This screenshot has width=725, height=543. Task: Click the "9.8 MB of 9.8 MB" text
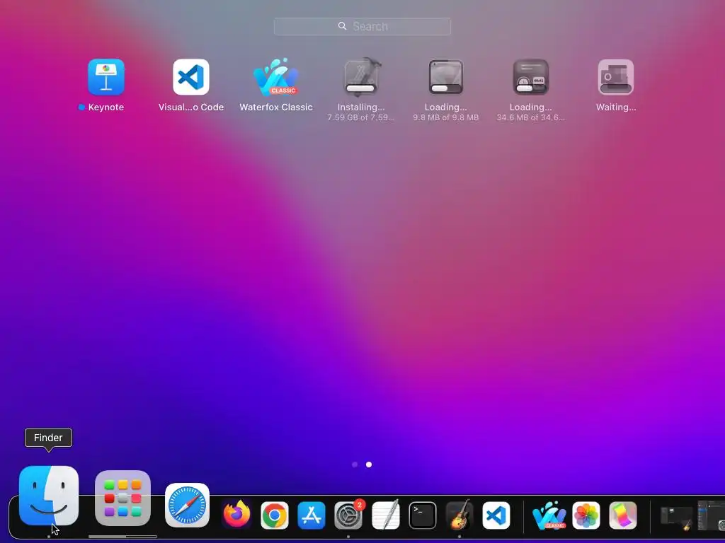(x=446, y=117)
